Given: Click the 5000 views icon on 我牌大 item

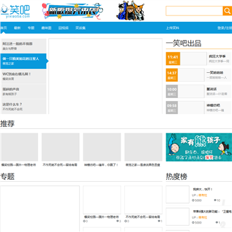Looking at the screenshot, I should point(193,200).
